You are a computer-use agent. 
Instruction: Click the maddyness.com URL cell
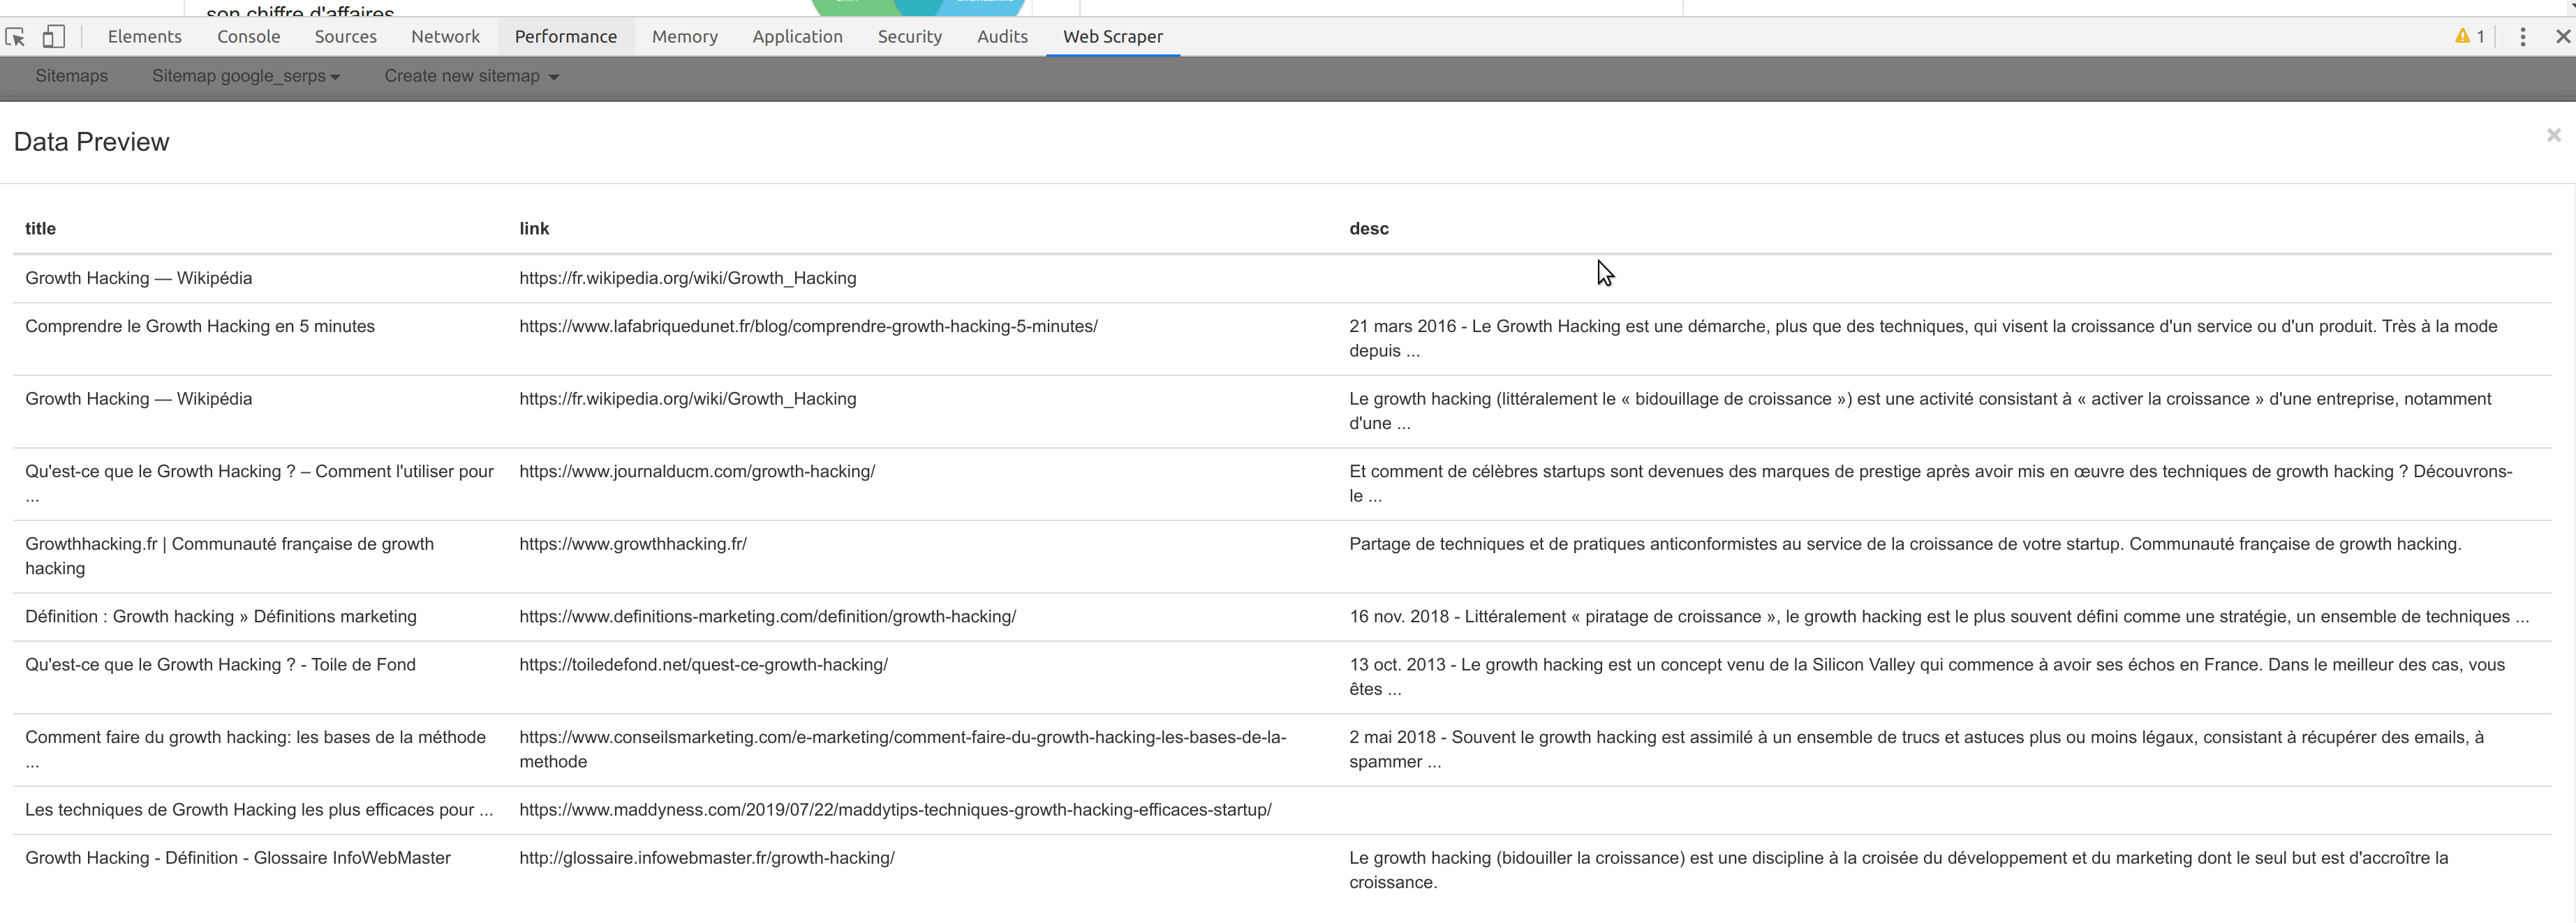point(895,810)
